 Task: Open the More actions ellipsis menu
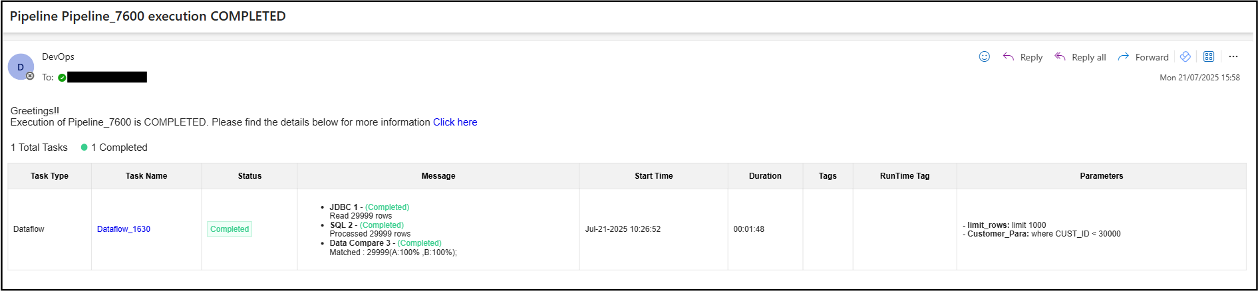[x=1233, y=57]
